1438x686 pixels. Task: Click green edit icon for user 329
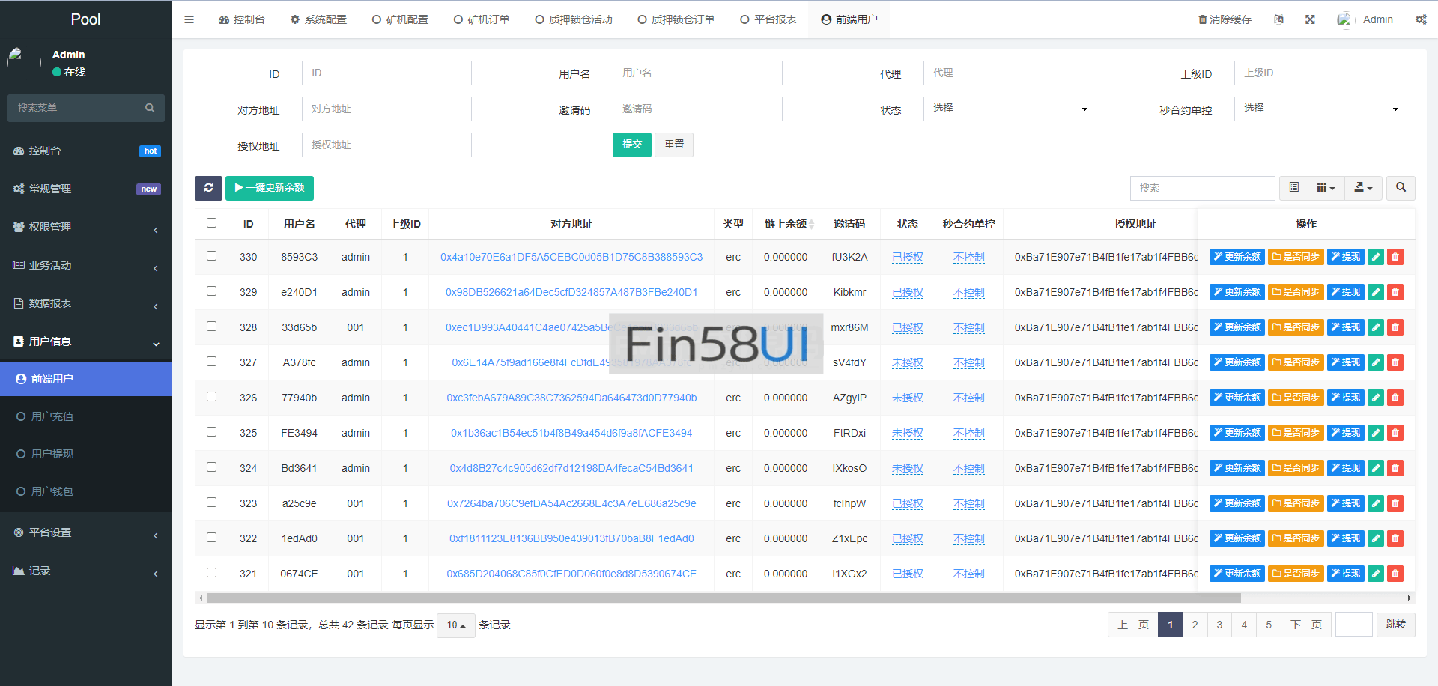coord(1375,292)
